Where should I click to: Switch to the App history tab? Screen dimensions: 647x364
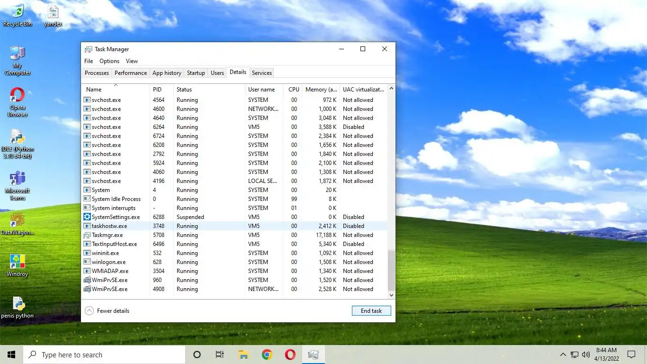pos(167,73)
